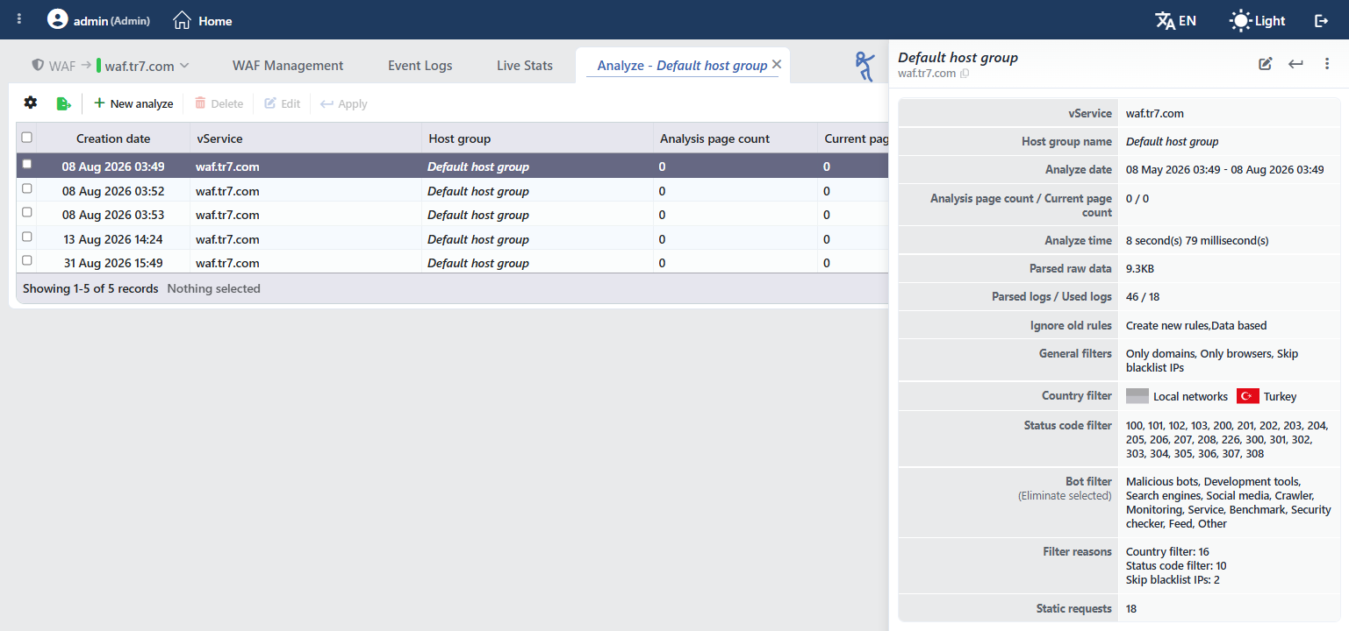Click the New analyze button

(x=133, y=103)
